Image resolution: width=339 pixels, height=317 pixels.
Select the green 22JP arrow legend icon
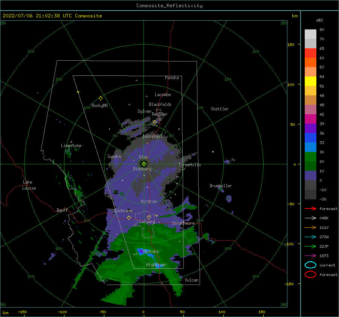click(310, 246)
